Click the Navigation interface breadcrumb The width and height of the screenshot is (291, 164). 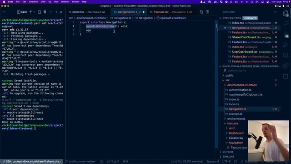tap(144, 18)
